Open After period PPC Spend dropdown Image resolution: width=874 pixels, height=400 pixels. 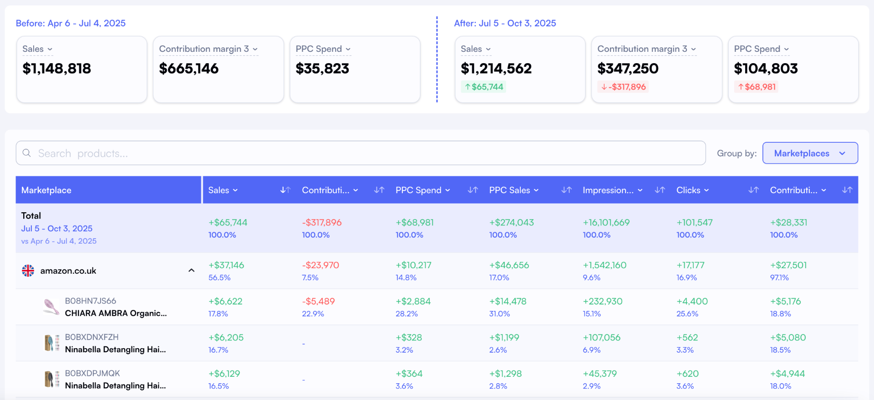point(762,49)
